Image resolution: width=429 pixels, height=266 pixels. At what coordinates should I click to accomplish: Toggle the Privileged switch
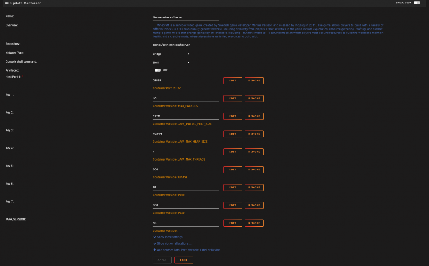click(157, 70)
